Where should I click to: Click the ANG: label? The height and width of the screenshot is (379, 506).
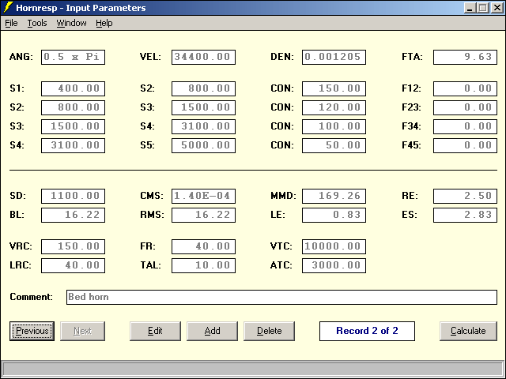point(21,57)
